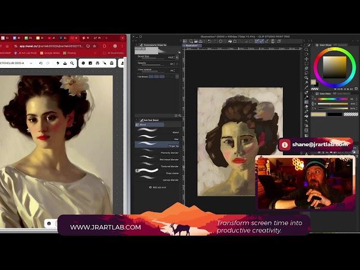Click the Hue rainbow slider
This screenshot has width=360, height=270.
(332, 99)
